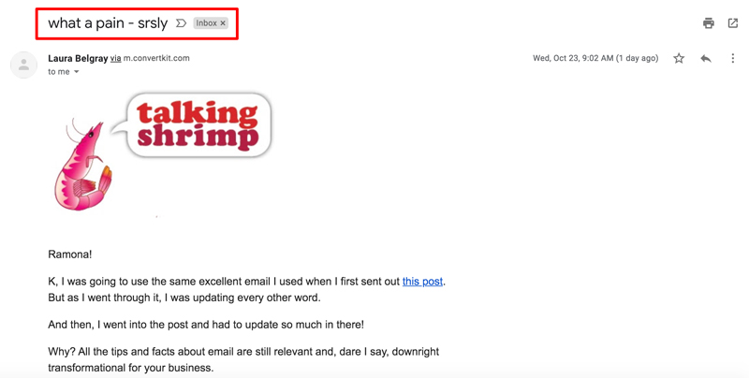Open the email in a new window
Image resolution: width=749 pixels, height=378 pixels.
point(733,23)
